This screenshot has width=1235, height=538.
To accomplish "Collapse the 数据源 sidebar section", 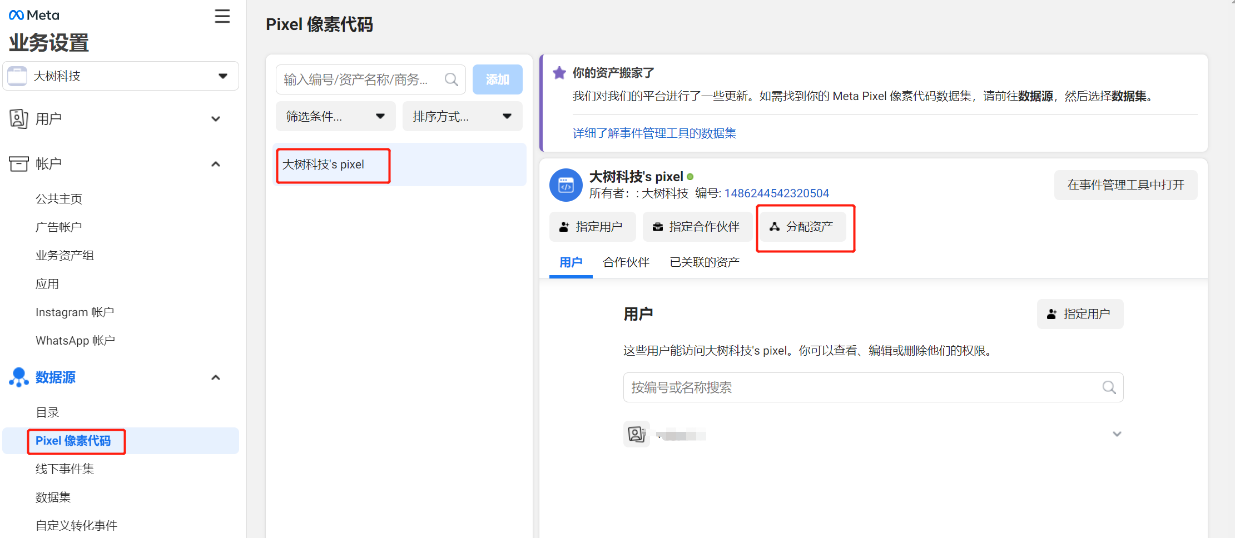I will point(216,377).
